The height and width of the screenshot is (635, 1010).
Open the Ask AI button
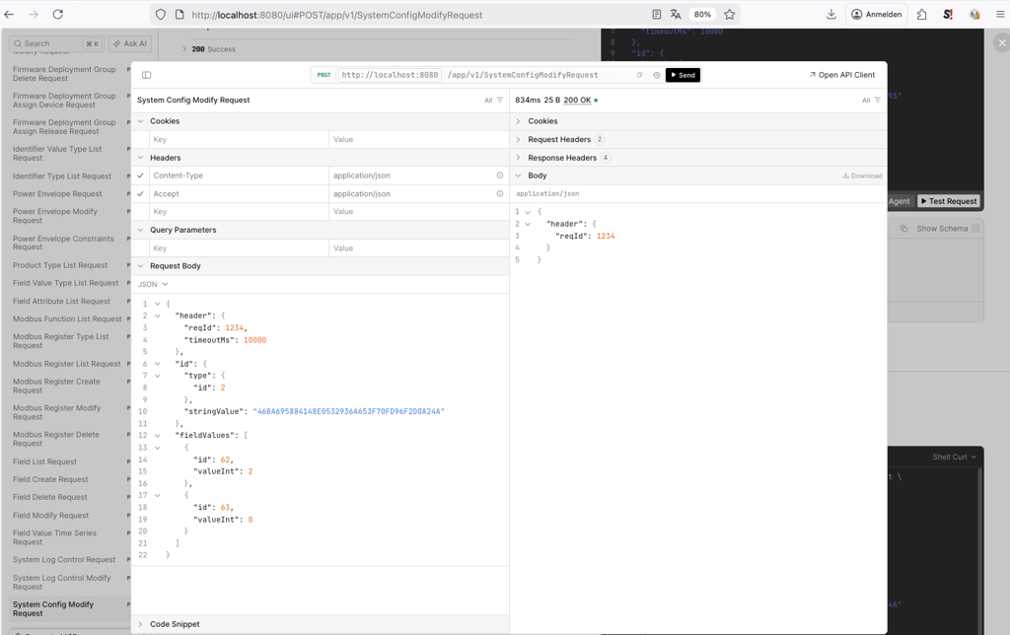click(x=129, y=43)
